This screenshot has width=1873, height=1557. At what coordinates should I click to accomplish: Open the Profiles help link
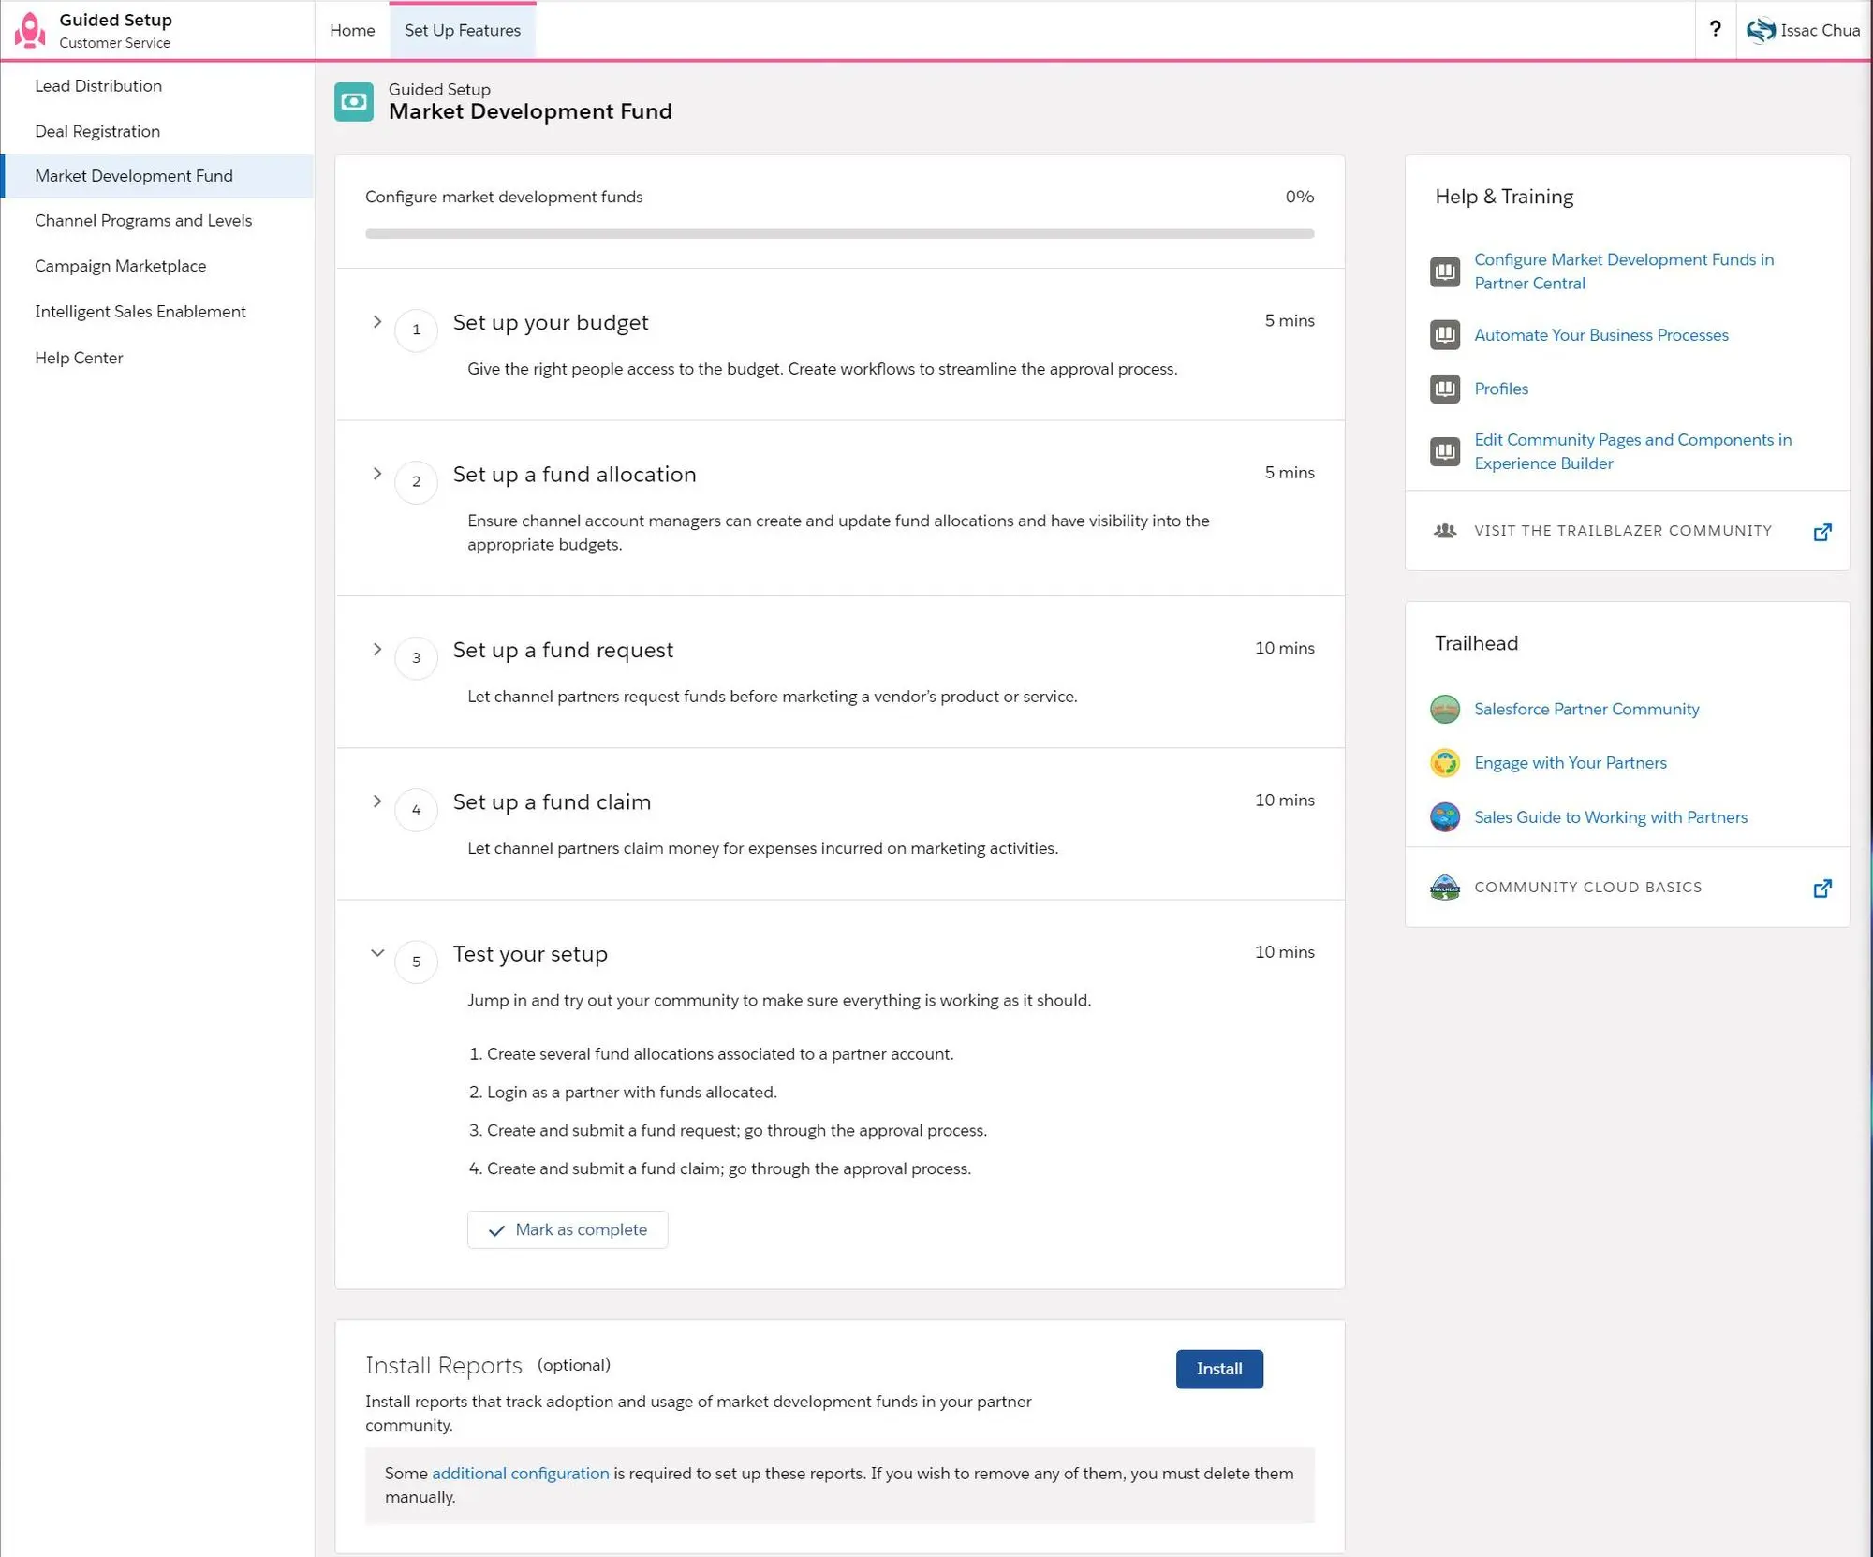(x=1500, y=388)
